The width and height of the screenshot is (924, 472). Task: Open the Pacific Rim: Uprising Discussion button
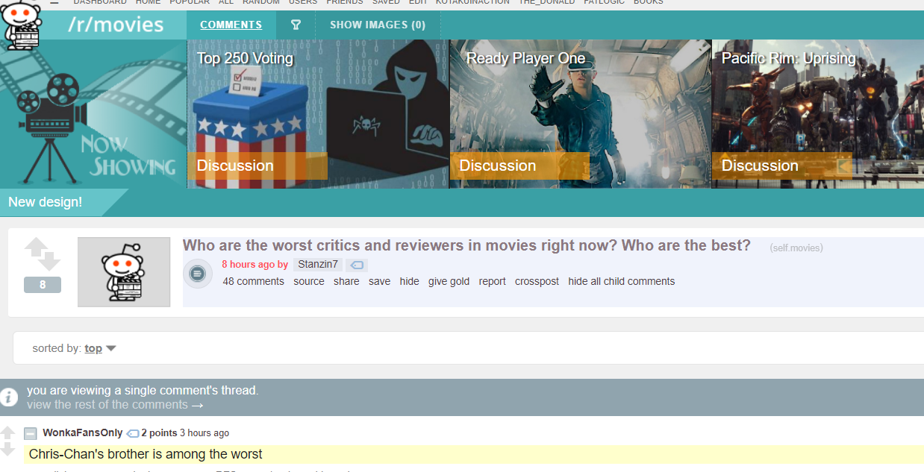pyautogui.click(x=781, y=166)
